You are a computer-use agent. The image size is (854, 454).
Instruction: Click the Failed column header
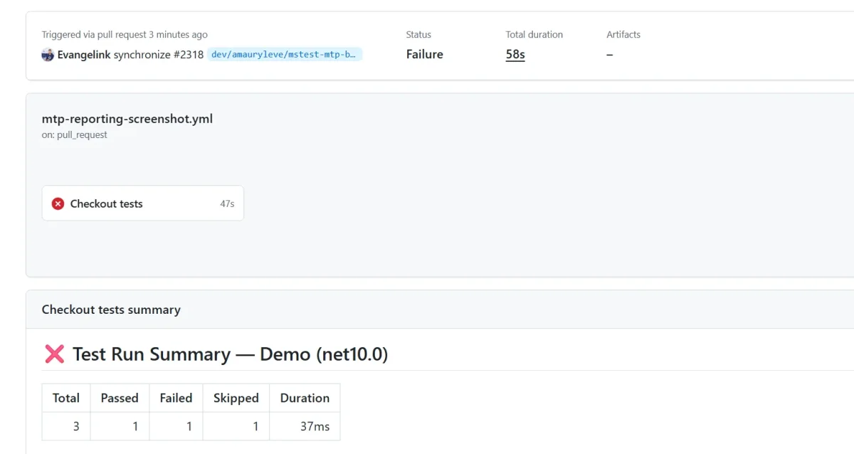[176, 398]
